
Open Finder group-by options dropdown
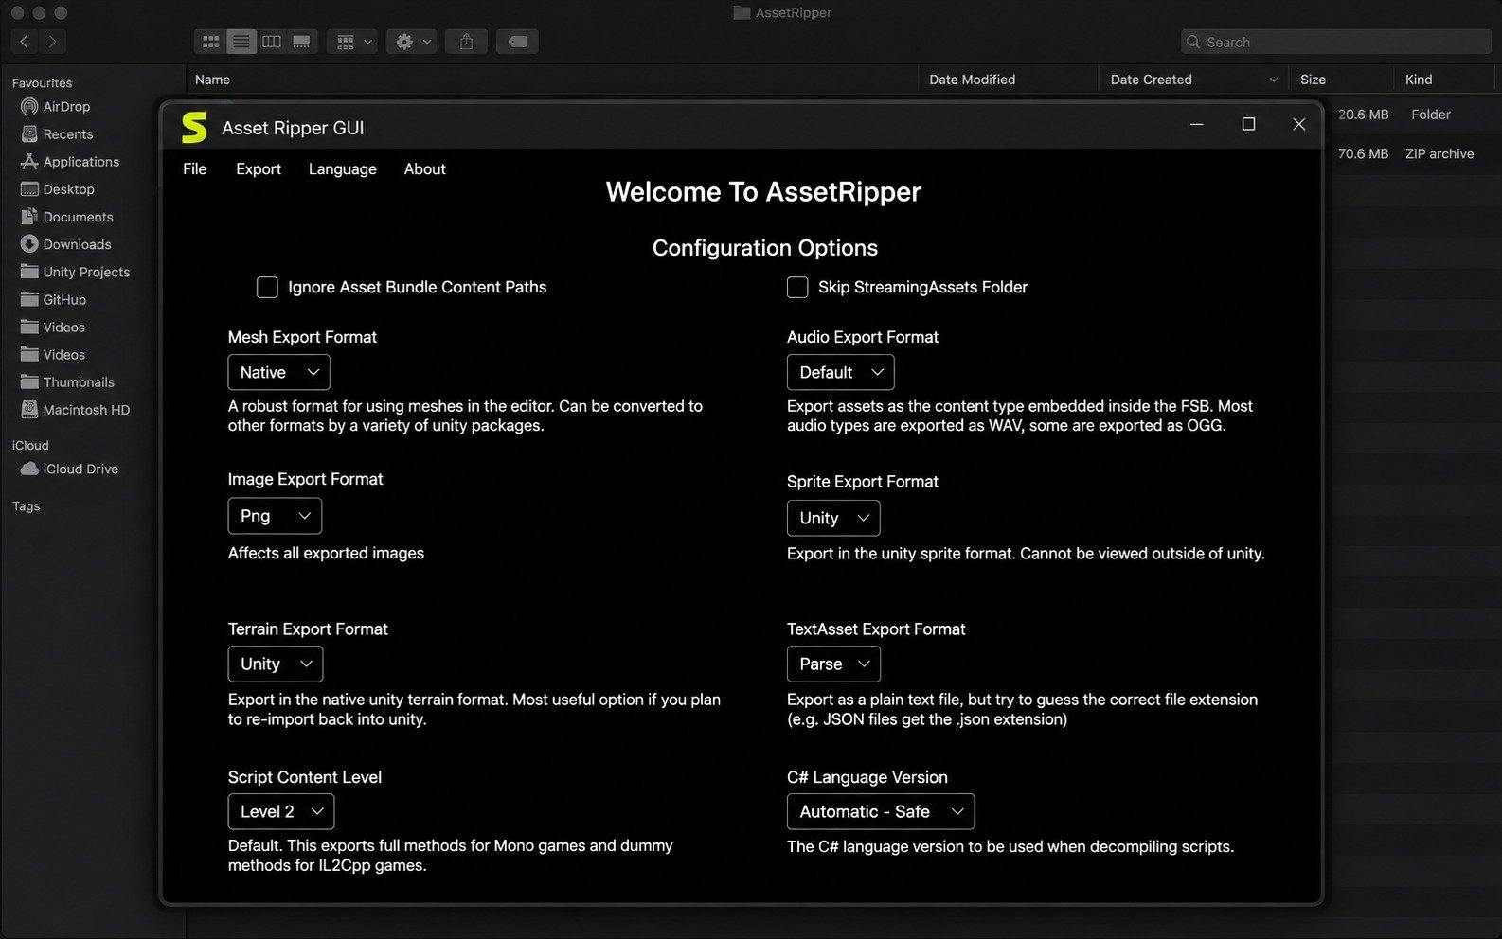[x=353, y=42]
